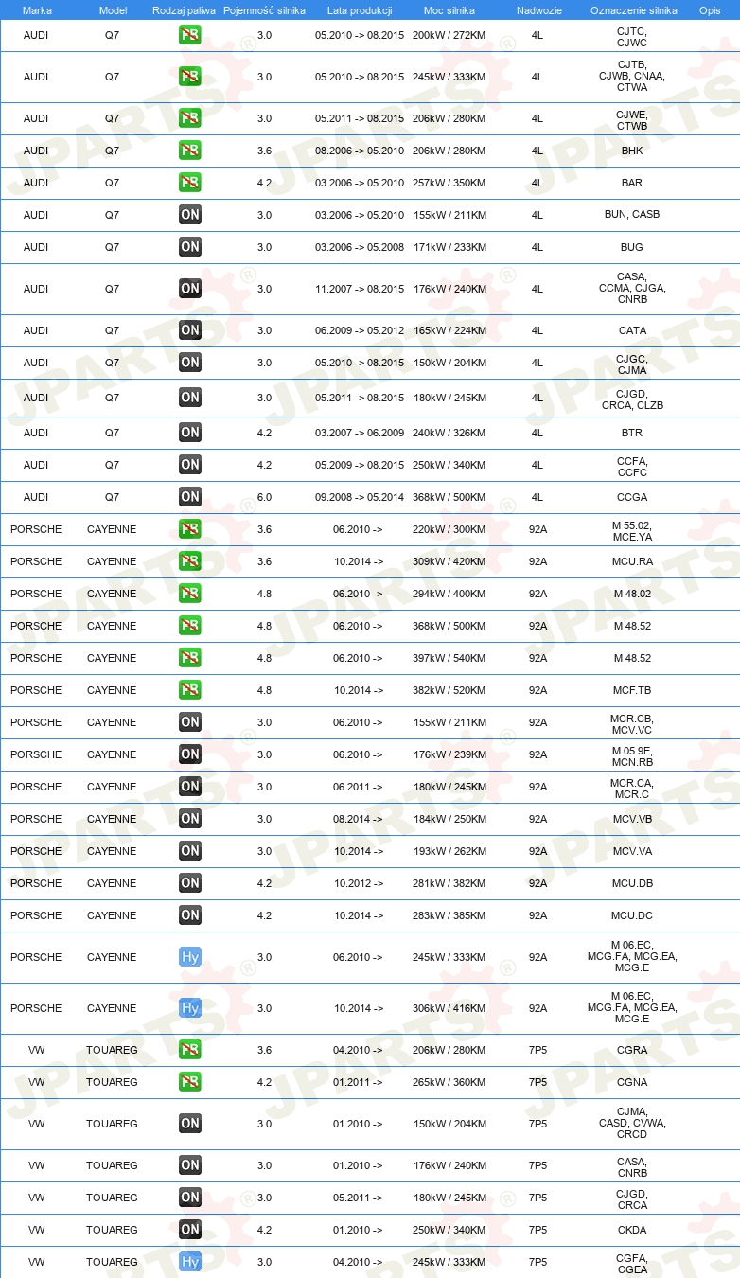This screenshot has height=1278, width=740.
Task: Click the diesel ON icon in the Cayenne MCV.VB row
Action: tap(190, 819)
